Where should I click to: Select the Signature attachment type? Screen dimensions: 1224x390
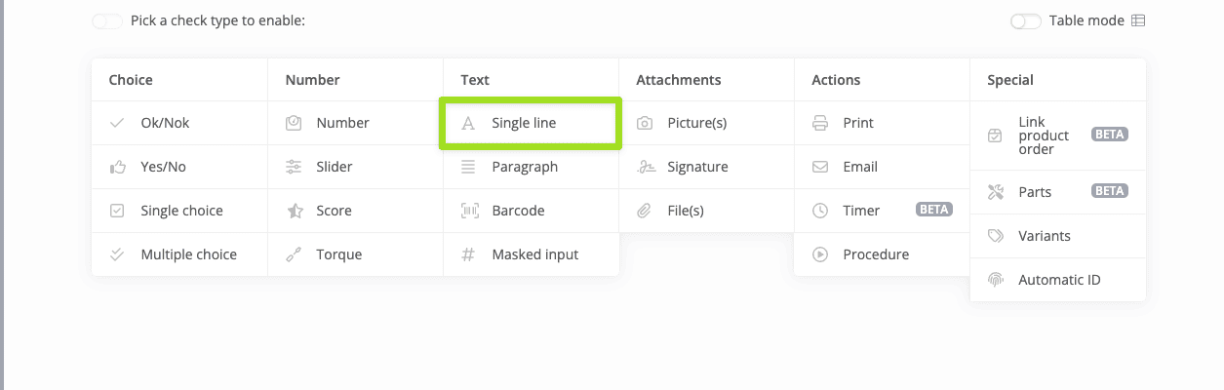click(697, 167)
